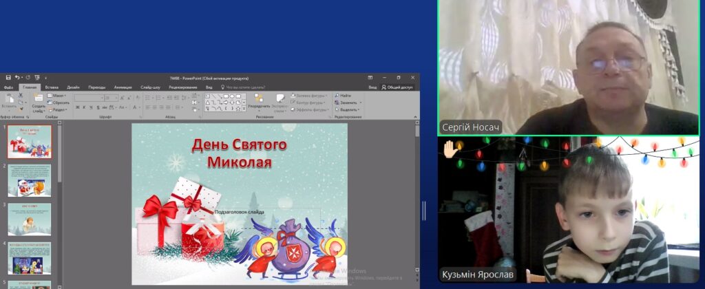Switch to the Переходы ribbon tab
The width and height of the screenshot is (705, 289).
click(97, 87)
